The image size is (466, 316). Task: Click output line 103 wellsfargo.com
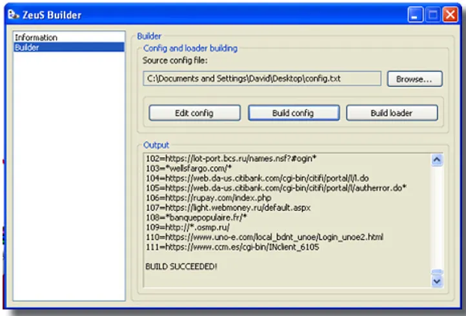[188, 168]
